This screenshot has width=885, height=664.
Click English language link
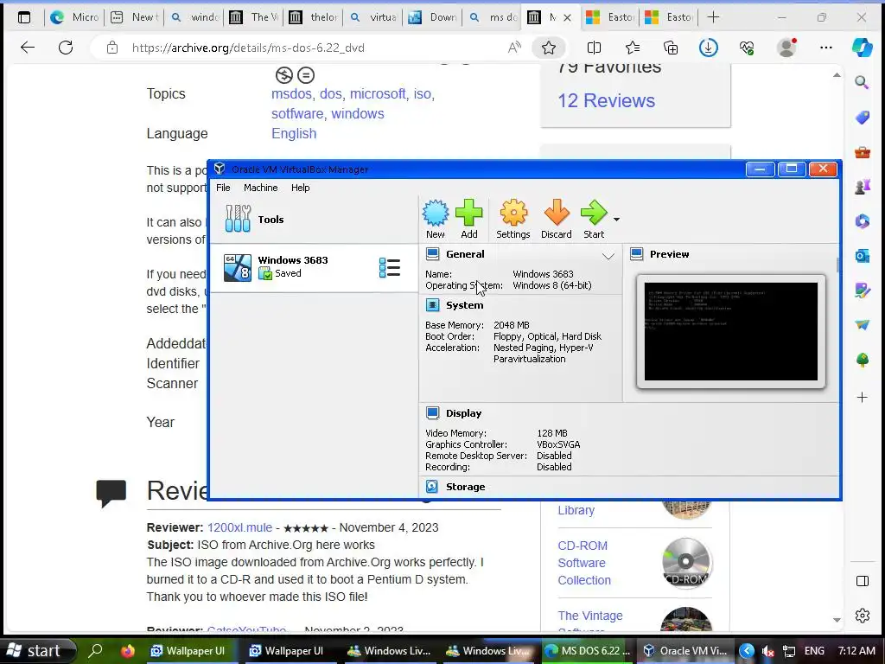294,133
